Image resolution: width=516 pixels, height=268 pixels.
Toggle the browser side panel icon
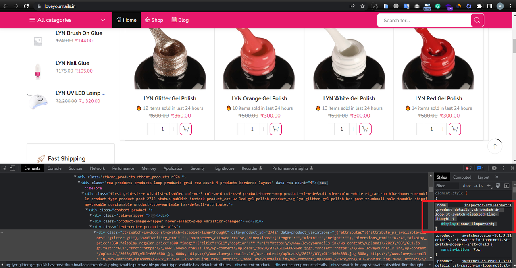click(x=489, y=6)
